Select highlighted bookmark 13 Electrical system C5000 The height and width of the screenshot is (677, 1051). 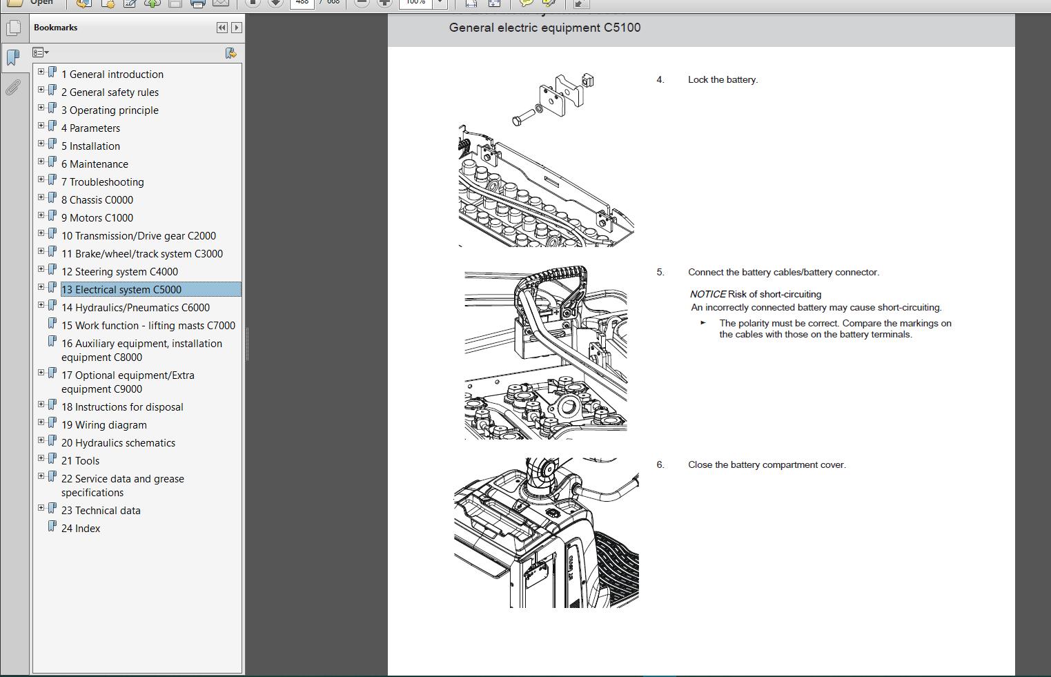[x=150, y=290]
